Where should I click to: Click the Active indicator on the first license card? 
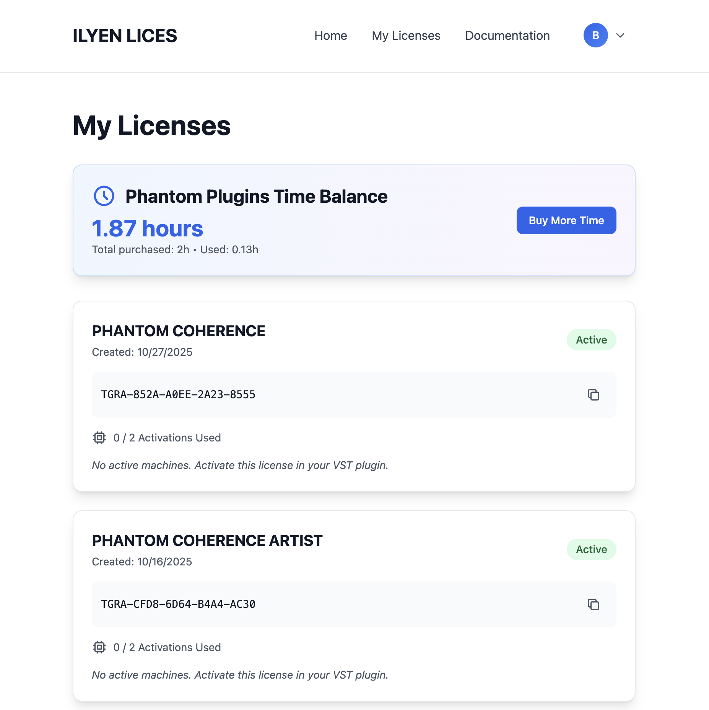(591, 339)
